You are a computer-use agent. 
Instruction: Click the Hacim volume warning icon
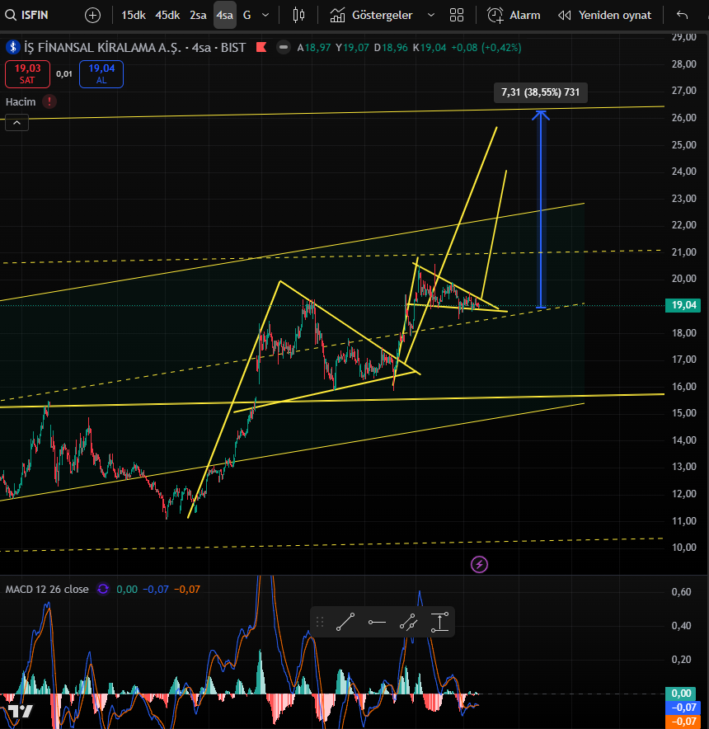coord(49,101)
